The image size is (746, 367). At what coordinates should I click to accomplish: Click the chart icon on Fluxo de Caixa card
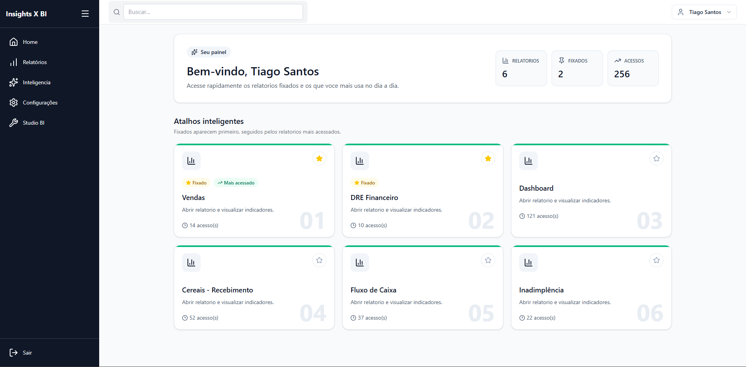tap(360, 263)
